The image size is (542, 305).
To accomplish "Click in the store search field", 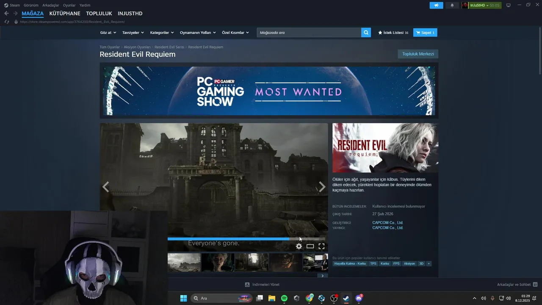I will pyautogui.click(x=309, y=33).
